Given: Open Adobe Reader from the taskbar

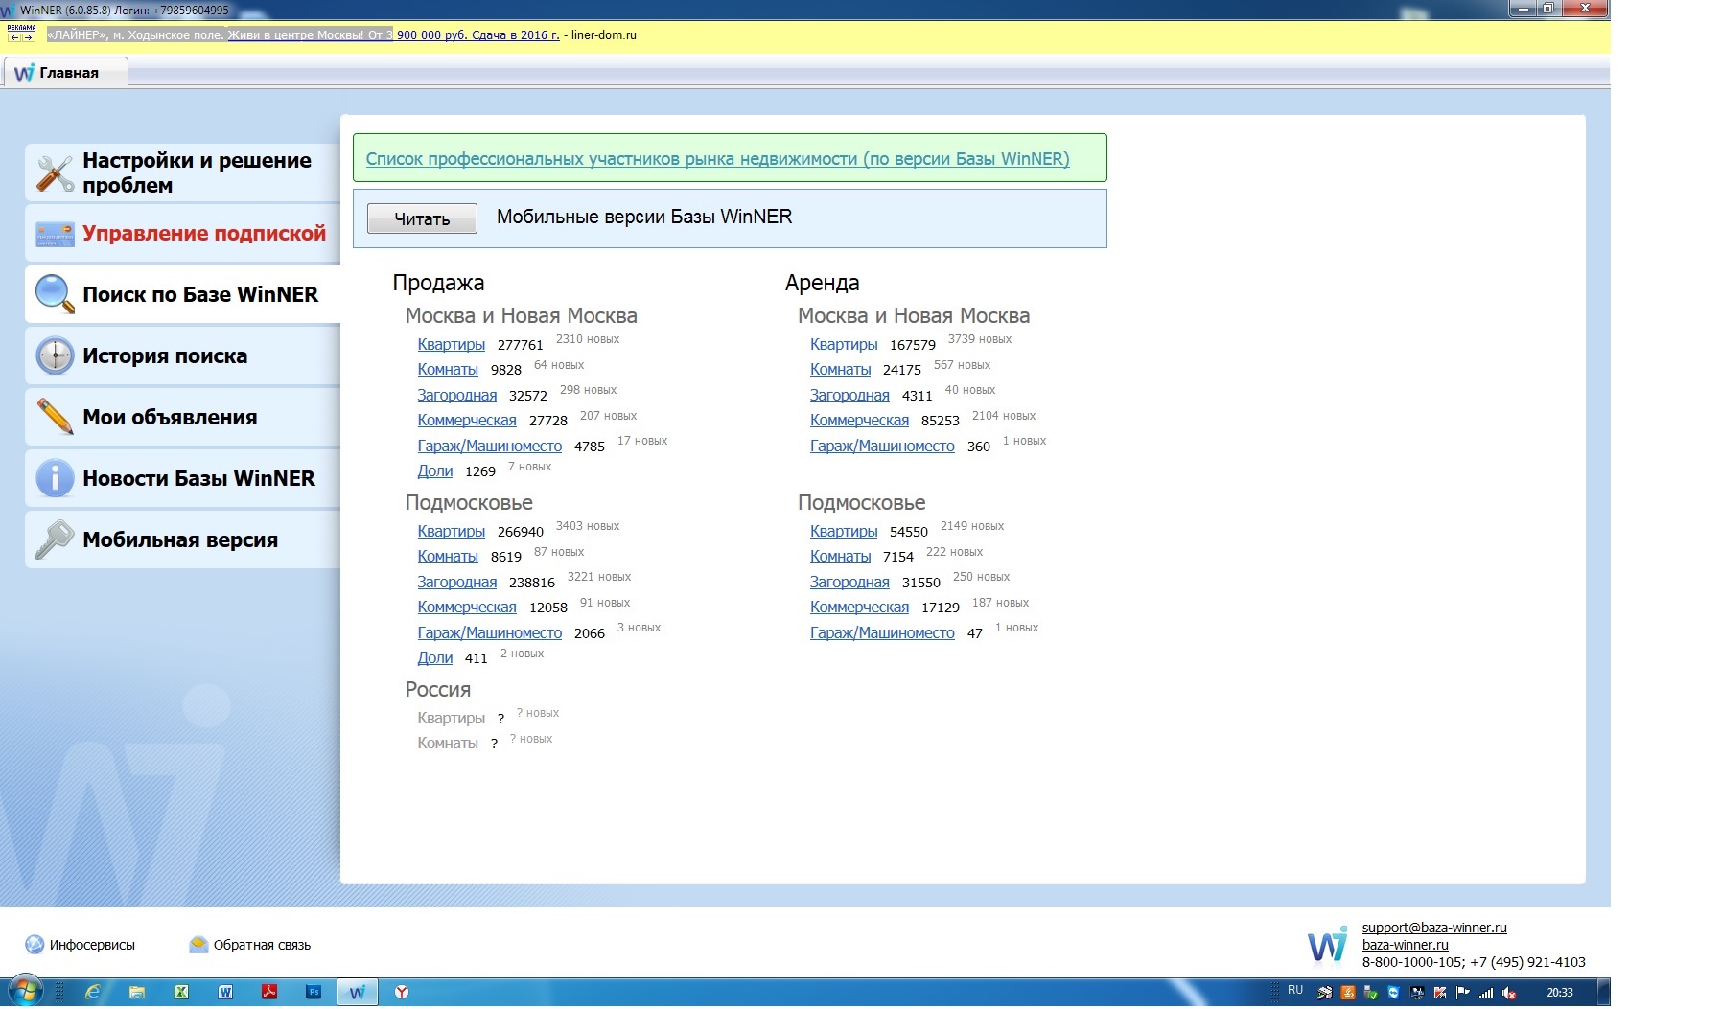Looking at the screenshot, I should click(269, 993).
